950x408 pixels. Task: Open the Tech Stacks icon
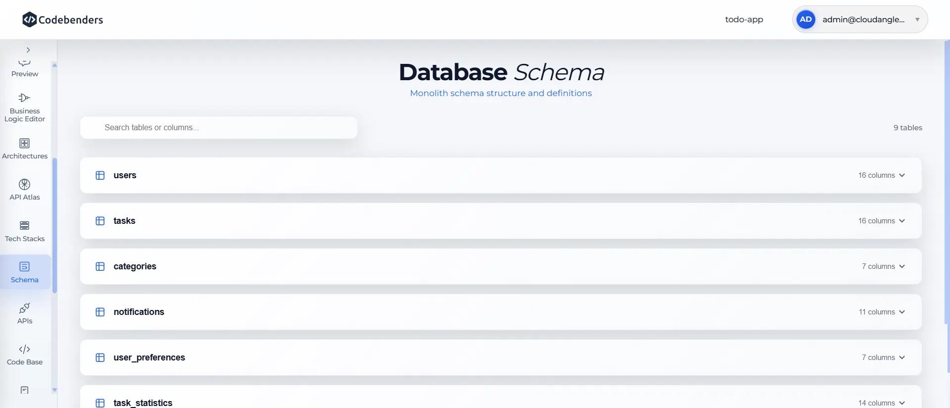(24, 226)
